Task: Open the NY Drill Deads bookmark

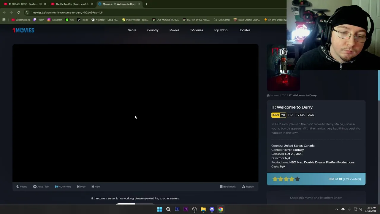Action: tap(275, 20)
